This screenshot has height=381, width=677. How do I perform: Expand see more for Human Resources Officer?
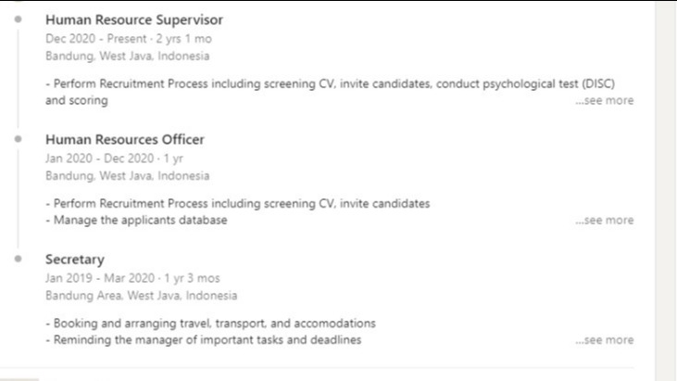604,221
